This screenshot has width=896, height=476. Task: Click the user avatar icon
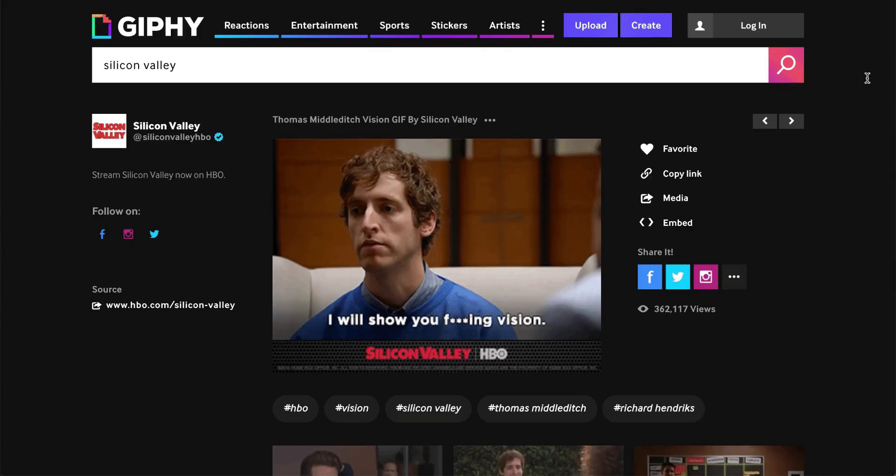click(x=700, y=25)
